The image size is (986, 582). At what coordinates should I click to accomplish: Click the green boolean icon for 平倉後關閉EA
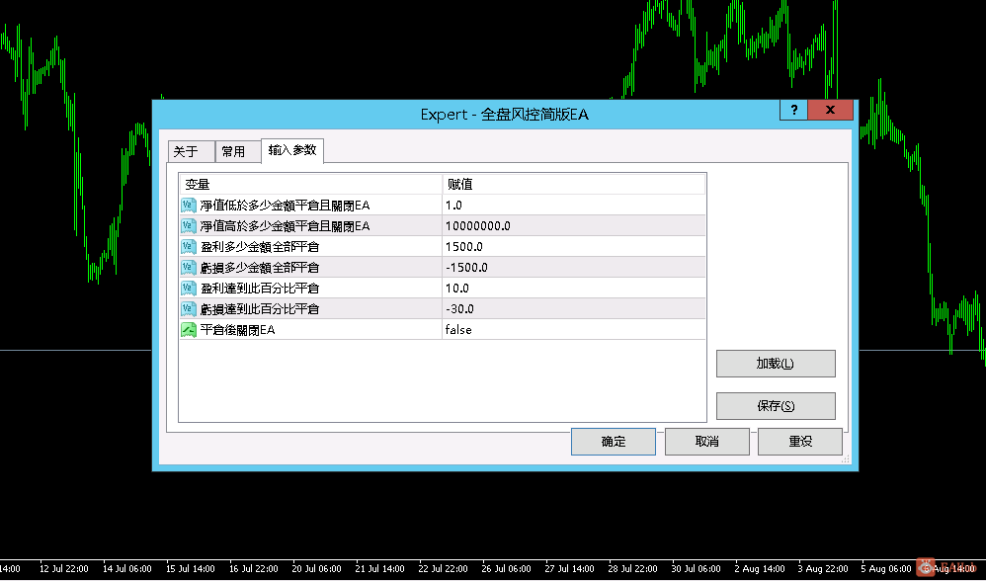[x=189, y=330]
